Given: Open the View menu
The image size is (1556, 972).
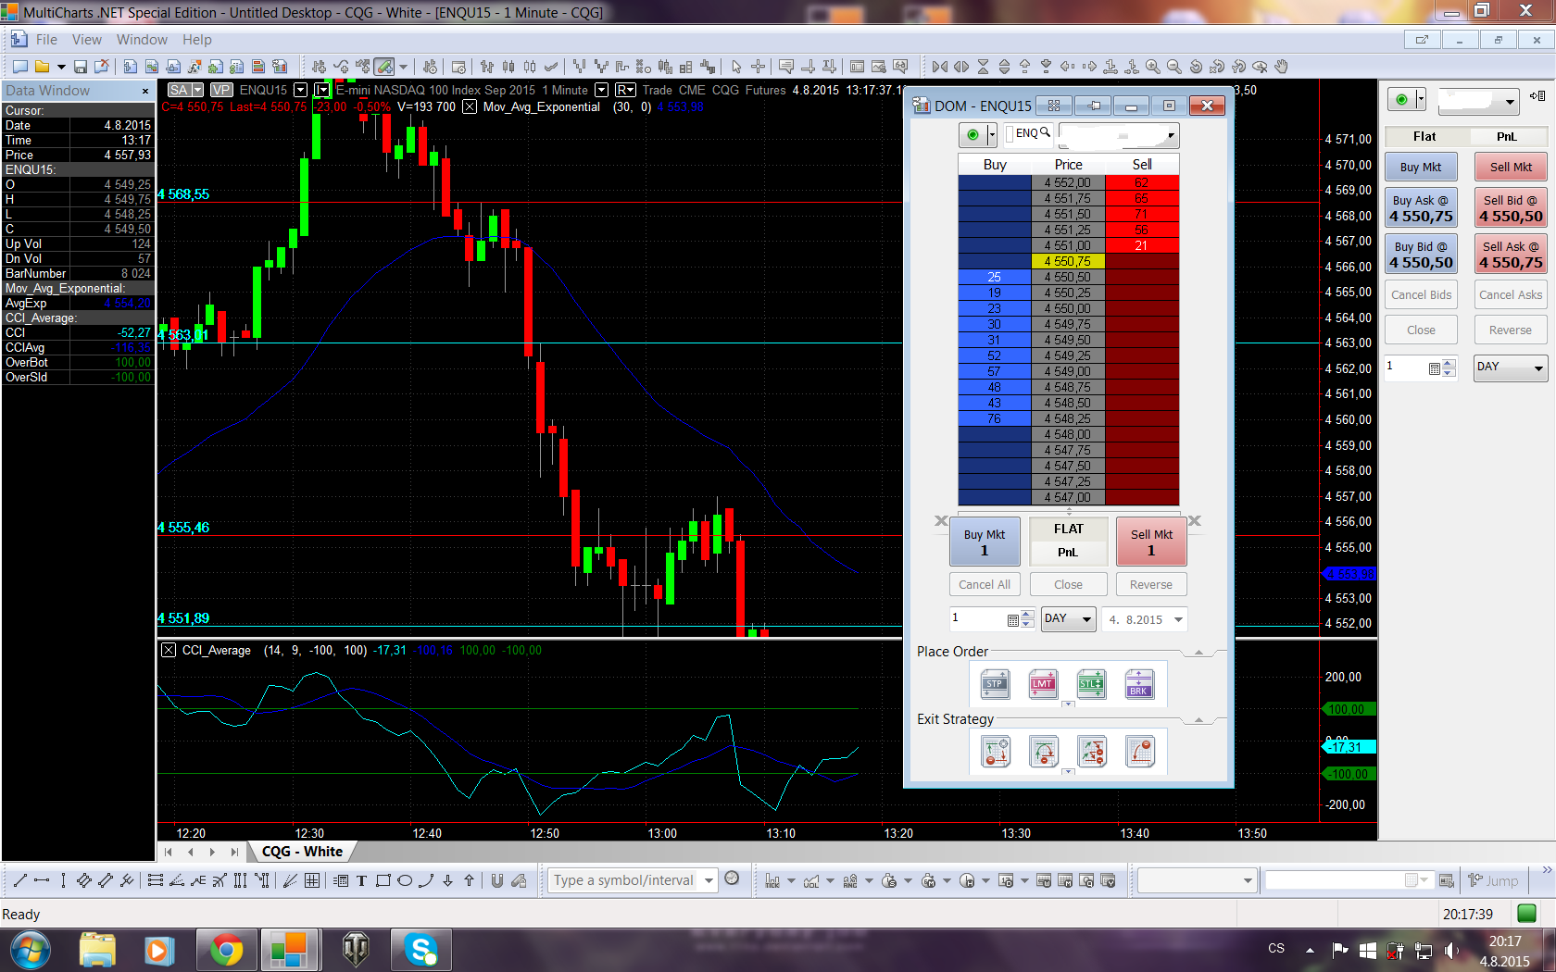Looking at the screenshot, I should point(86,40).
